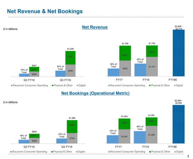Click the underlined 'Net Revenue' section heading
This screenshot has height=159, width=193.
click(95, 27)
